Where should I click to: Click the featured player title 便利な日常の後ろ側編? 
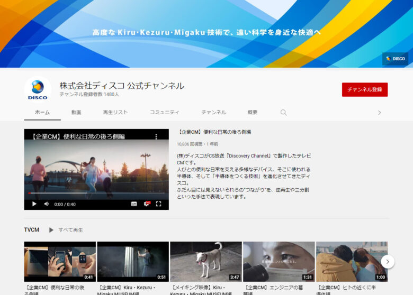78,136
